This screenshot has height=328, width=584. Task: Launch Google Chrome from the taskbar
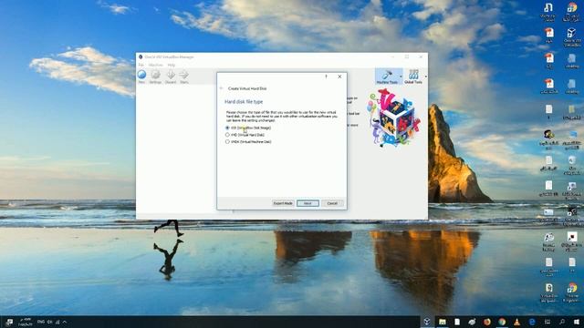(502, 322)
